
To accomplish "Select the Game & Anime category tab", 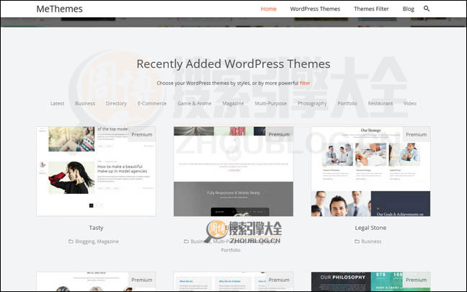I will [194, 103].
